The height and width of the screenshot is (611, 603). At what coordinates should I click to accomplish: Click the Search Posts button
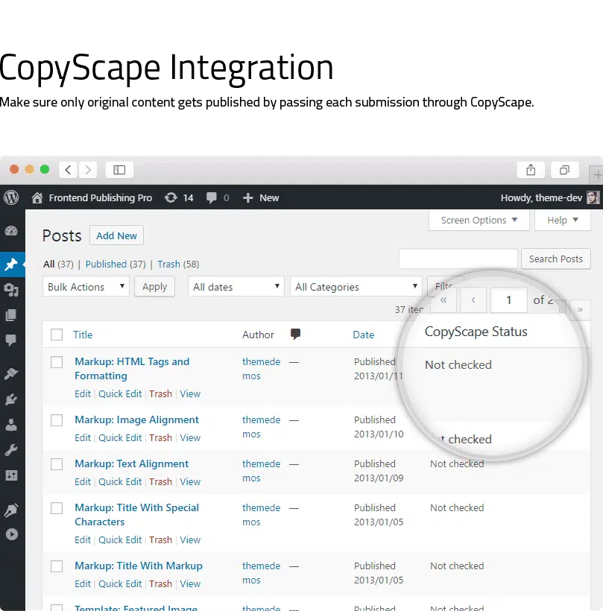[x=556, y=259]
